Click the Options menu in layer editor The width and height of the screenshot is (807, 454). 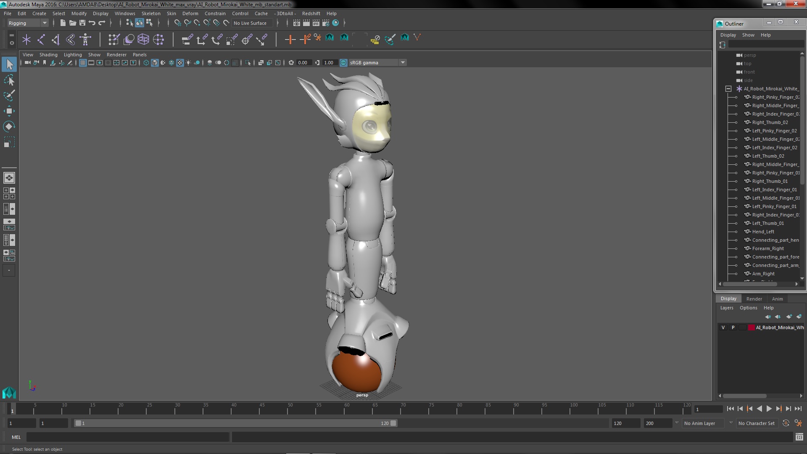[748, 308]
